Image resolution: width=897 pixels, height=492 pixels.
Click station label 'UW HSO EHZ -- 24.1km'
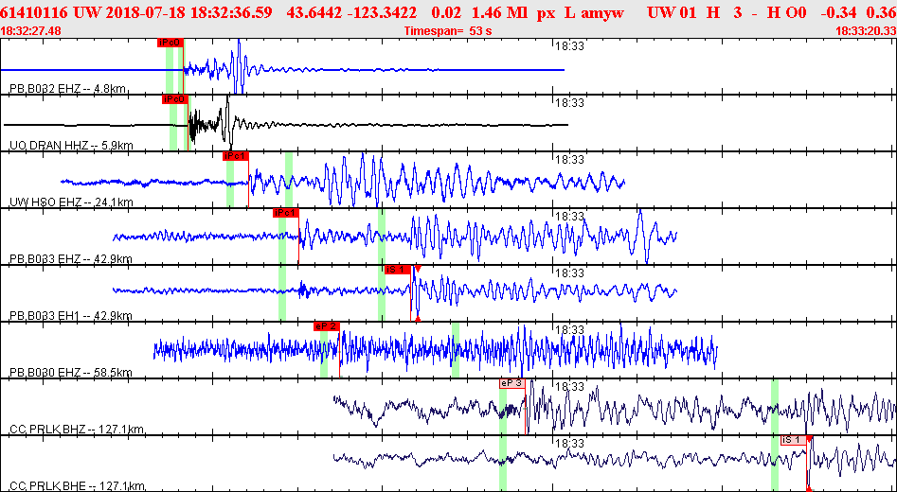tap(71, 202)
